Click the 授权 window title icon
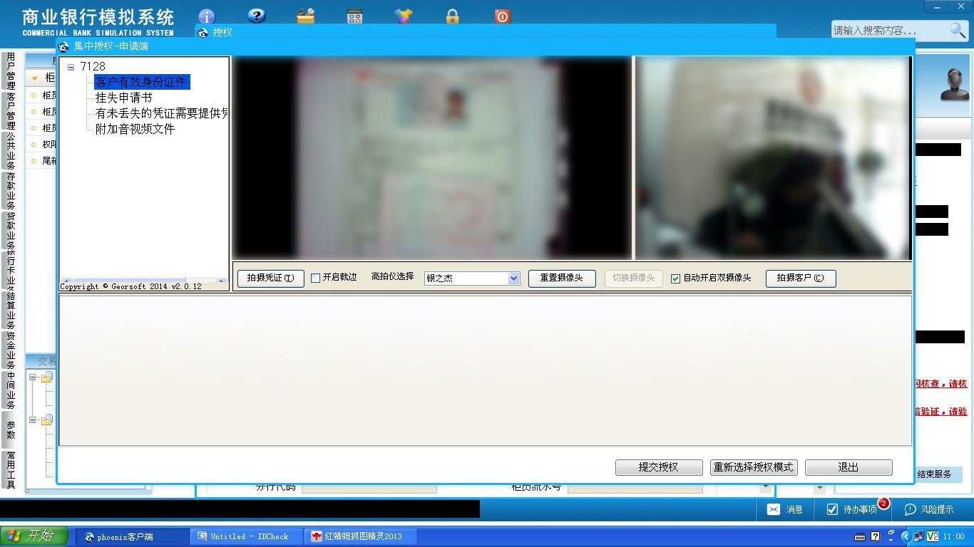This screenshot has width=974, height=547. click(203, 33)
